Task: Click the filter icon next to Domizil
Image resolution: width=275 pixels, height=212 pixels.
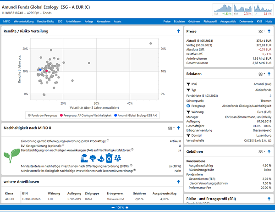Action: (188, 135)
